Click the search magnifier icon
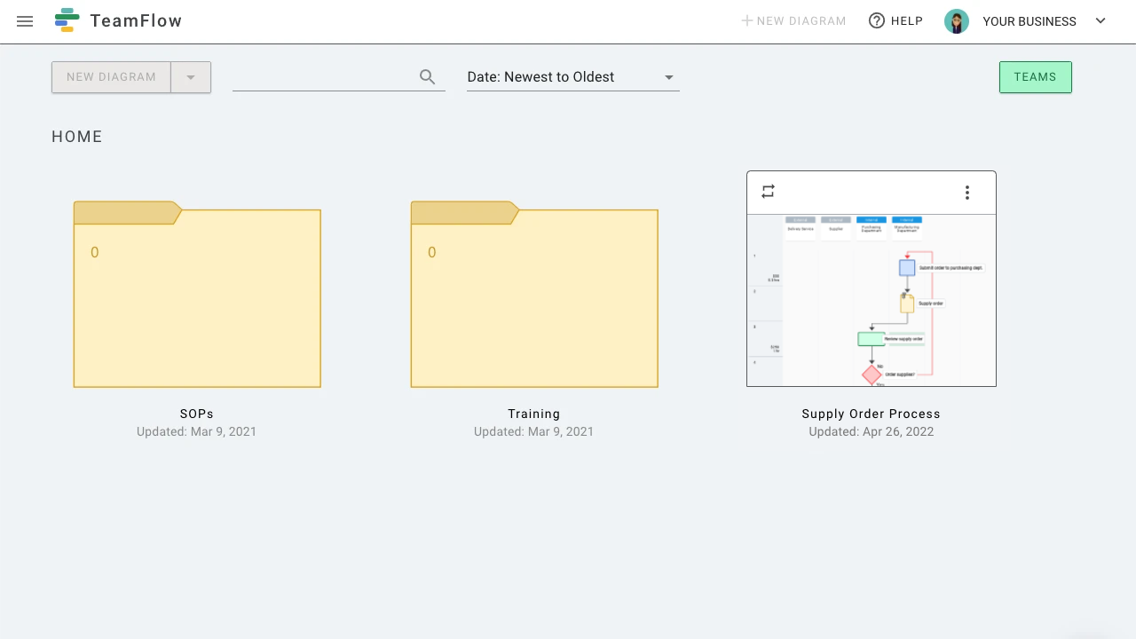This screenshot has width=1136, height=639. 427,76
